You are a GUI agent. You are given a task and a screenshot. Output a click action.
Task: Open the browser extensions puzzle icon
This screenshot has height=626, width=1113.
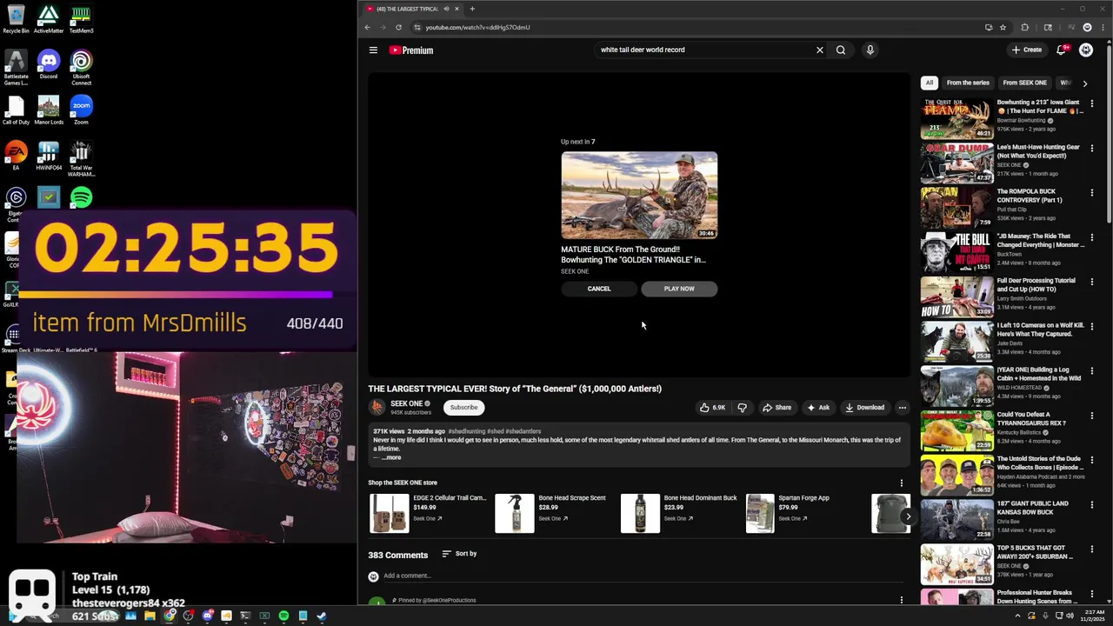pyautogui.click(x=1024, y=27)
